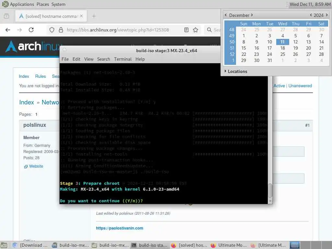The height and width of the screenshot is (249, 332).
Task: Select December 31 in the calendar
Action: pyautogui.click(x=269, y=60)
